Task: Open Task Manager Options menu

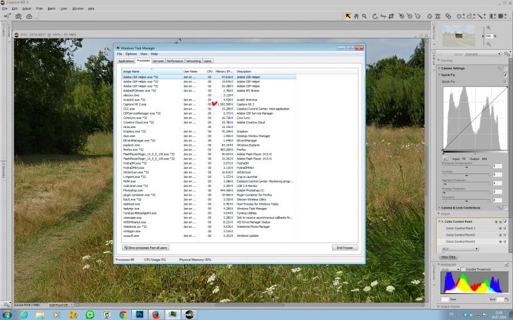Action: click(131, 54)
